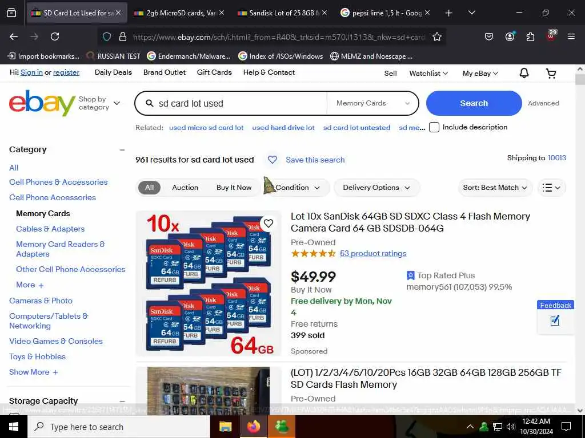Viewport: 585px width, 438px height.
Task: Open the Pocket save icon
Action: tap(489, 36)
